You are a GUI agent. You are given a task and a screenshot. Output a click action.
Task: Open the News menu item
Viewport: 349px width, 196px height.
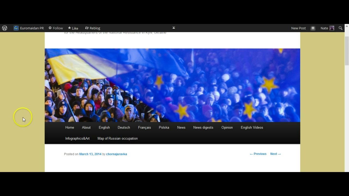tap(181, 127)
